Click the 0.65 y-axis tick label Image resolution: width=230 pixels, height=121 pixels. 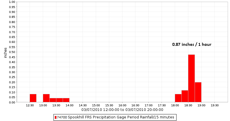coord(12,37)
